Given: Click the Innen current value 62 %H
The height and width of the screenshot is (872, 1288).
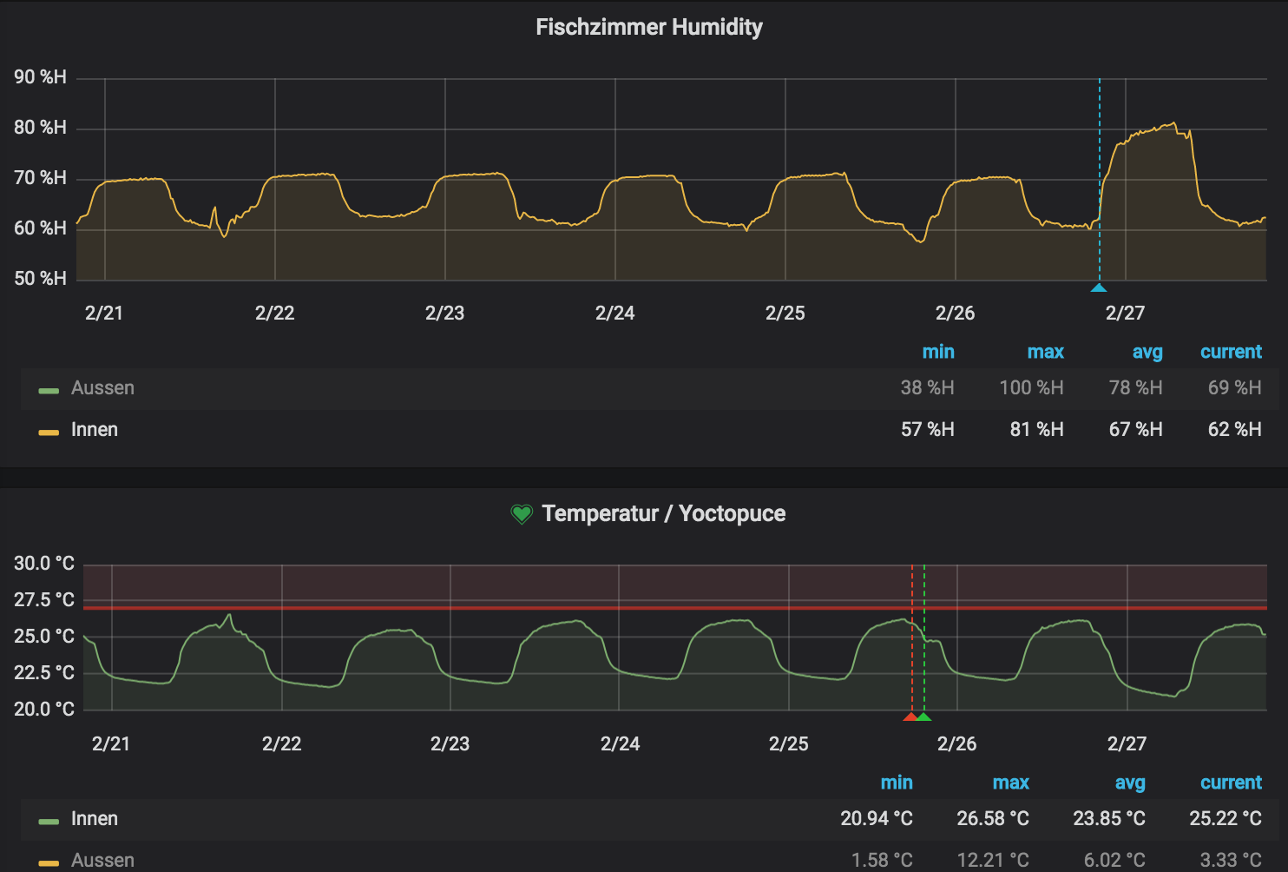Looking at the screenshot, I should tap(1235, 430).
